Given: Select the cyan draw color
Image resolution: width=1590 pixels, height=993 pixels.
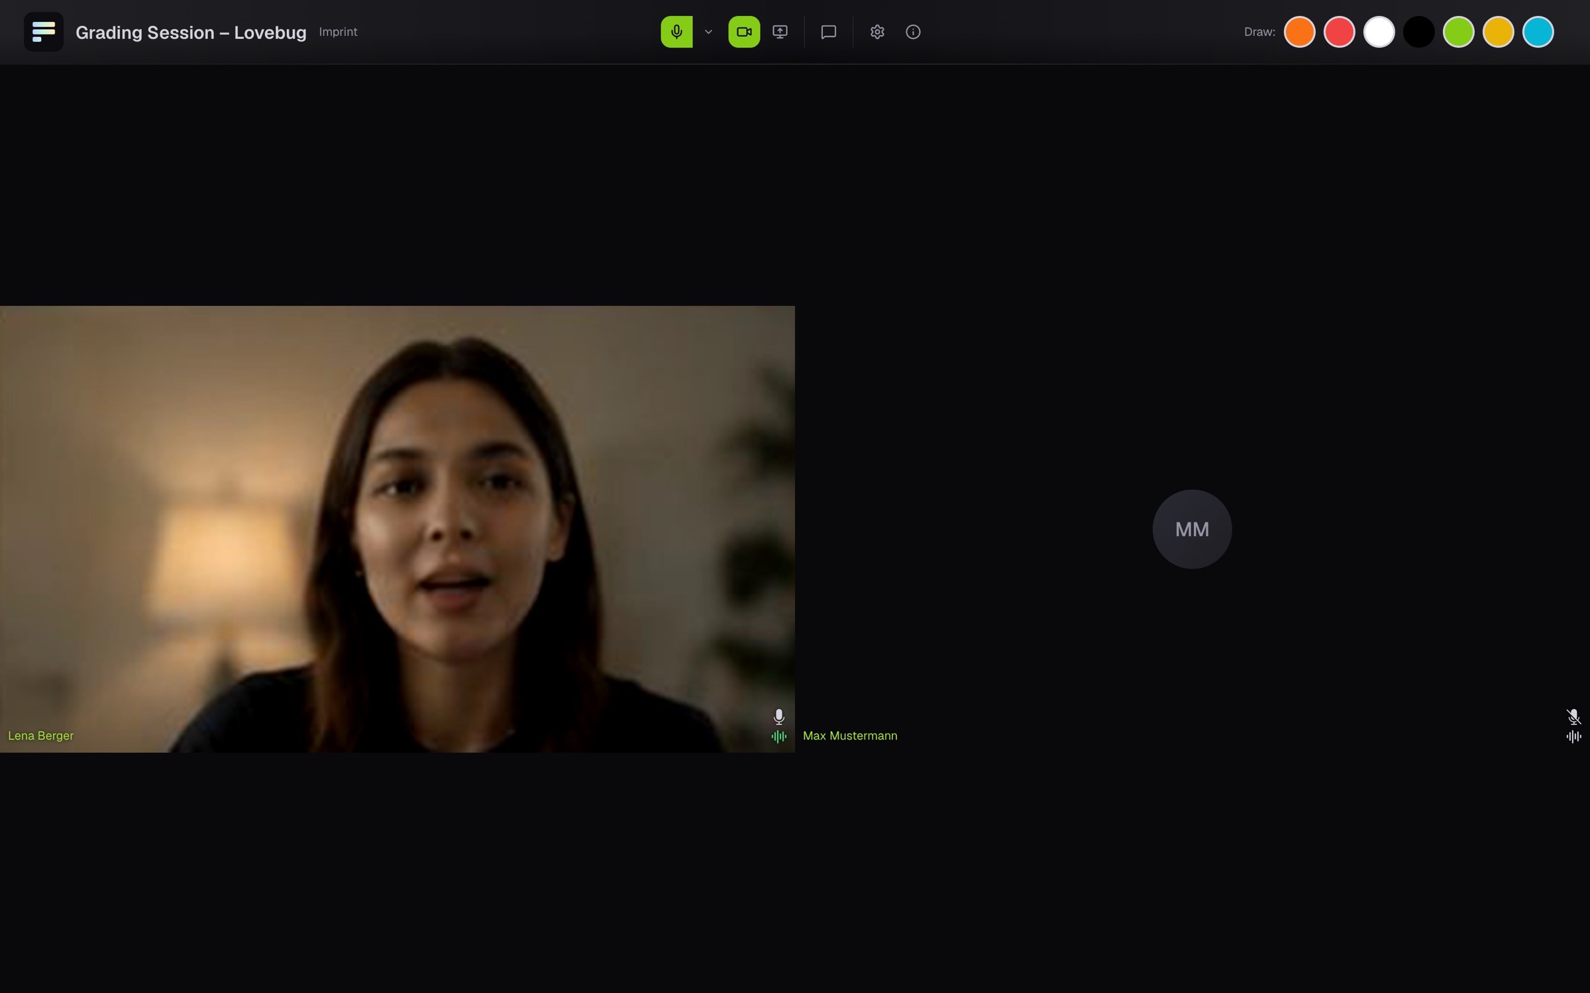Looking at the screenshot, I should 1538,32.
